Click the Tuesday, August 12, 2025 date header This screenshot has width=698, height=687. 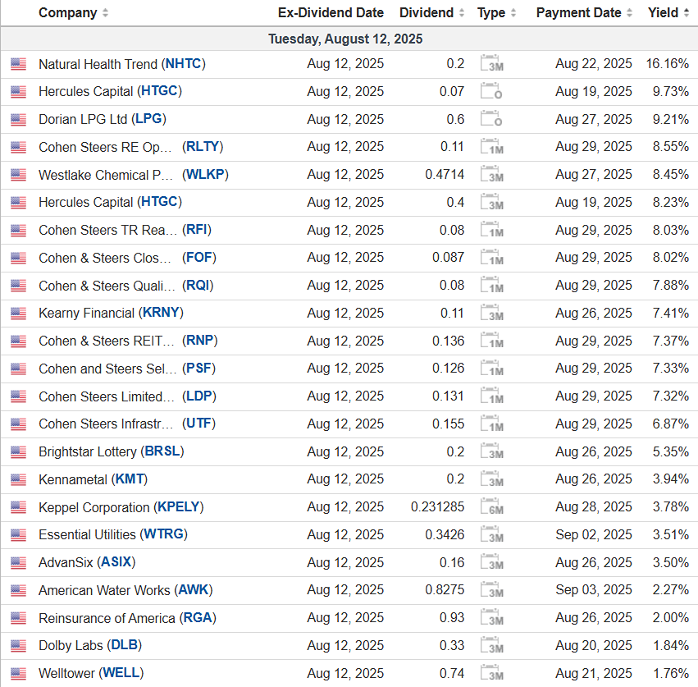pyautogui.click(x=345, y=39)
